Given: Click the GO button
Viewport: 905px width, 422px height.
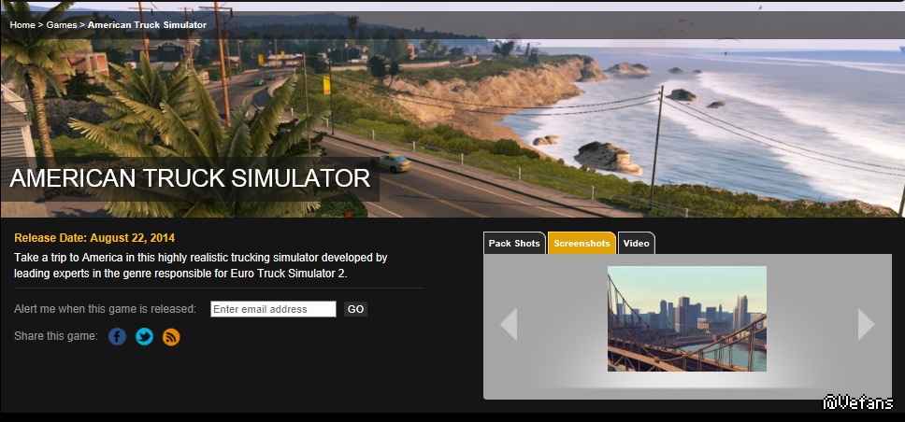Looking at the screenshot, I should point(355,309).
